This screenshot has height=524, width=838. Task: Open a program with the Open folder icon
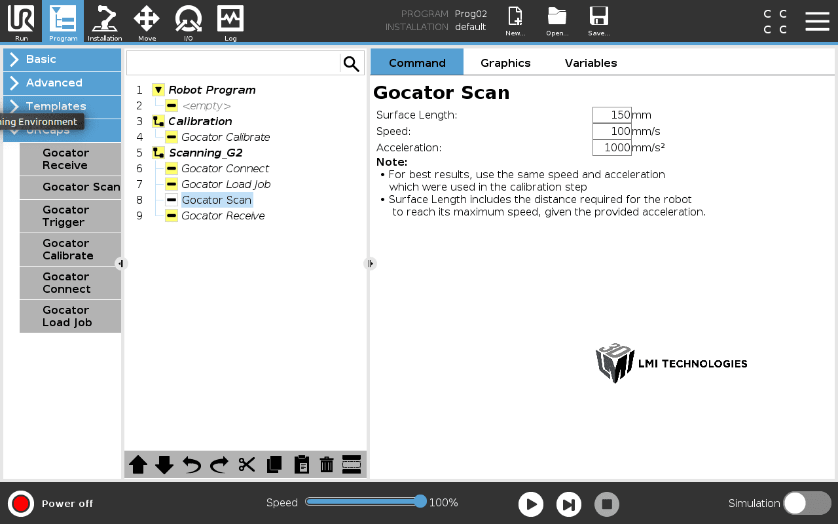coord(557,22)
